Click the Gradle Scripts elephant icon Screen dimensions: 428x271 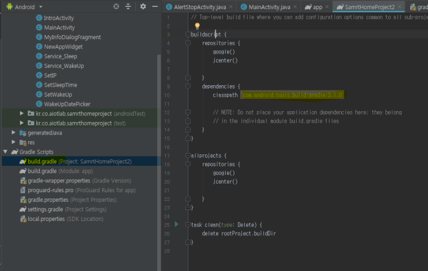click(14, 152)
